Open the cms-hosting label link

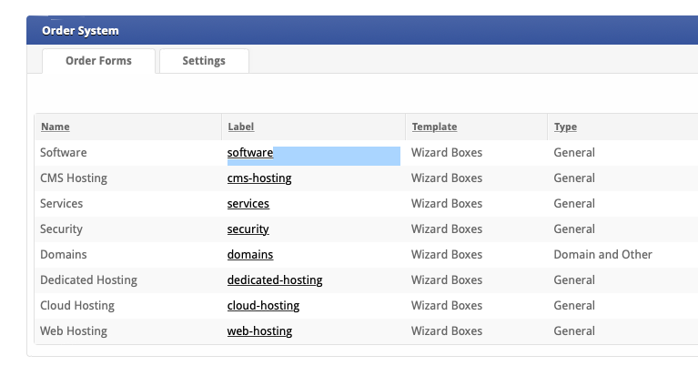[x=259, y=178]
